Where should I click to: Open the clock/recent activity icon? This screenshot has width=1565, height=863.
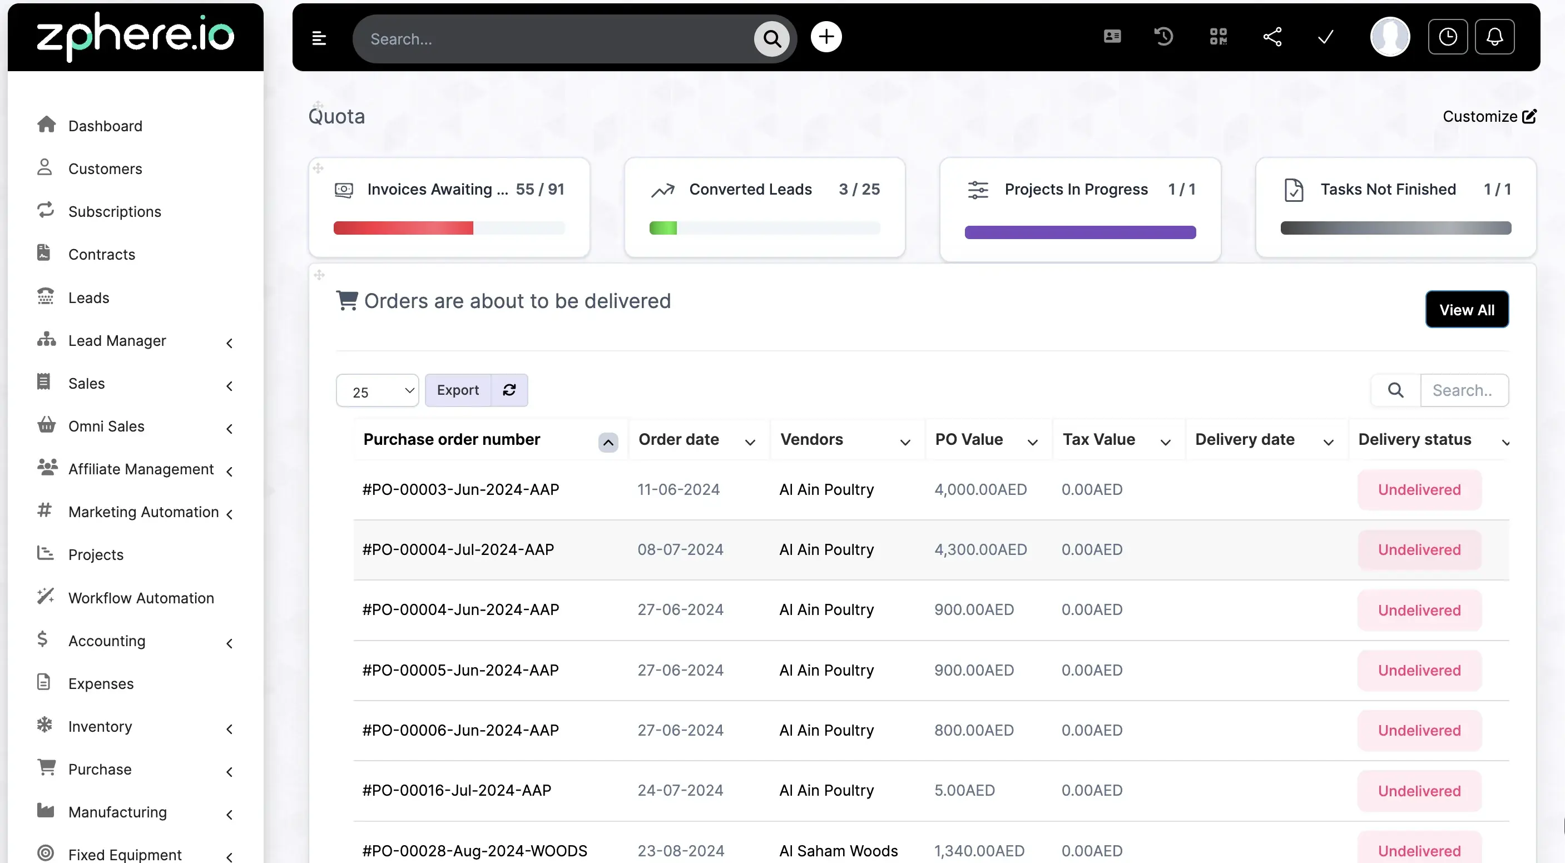point(1448,37)
